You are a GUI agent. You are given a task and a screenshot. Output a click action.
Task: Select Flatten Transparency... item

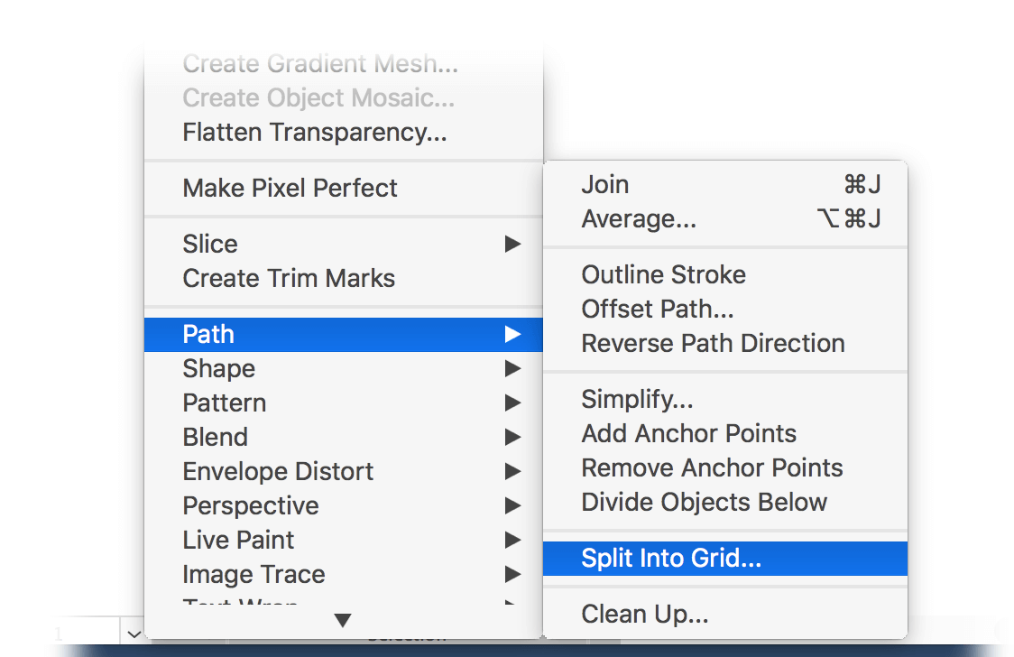[x=344, y=132]
